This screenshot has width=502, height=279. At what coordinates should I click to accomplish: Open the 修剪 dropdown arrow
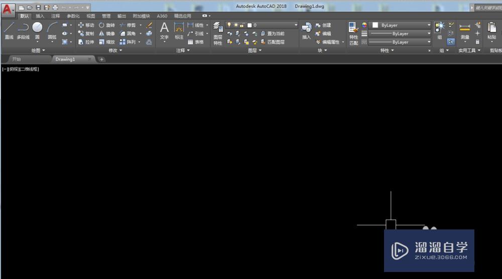coord(141,25)
